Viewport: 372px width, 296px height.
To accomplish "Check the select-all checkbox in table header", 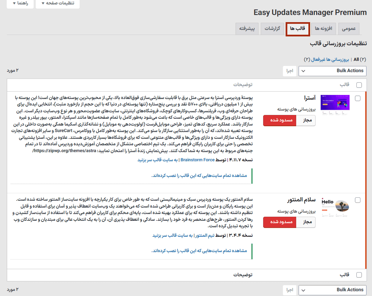I will click(359, 85).
